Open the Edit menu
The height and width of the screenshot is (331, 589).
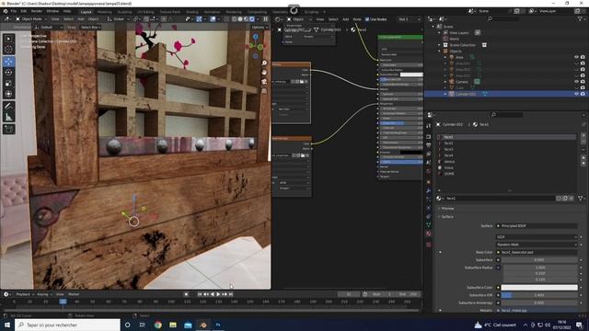coord(24,11)
